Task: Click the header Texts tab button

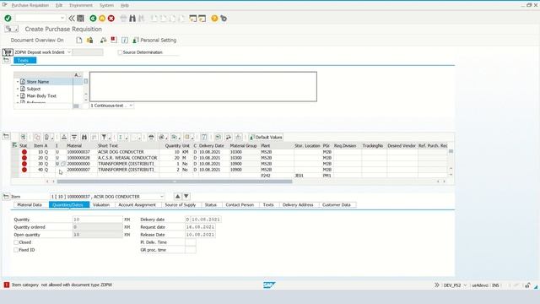Action: (x=24, y=60)
